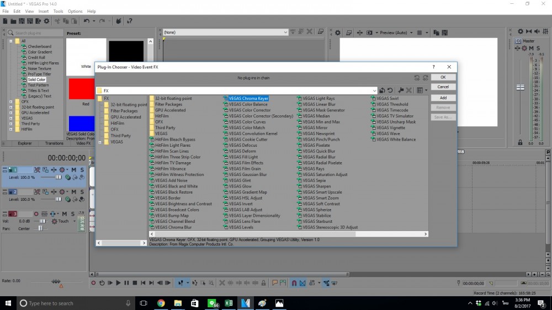Open the Insert menu
Image resolution: width=552 pixels, height=310 pixels.
tap(43, 11)
